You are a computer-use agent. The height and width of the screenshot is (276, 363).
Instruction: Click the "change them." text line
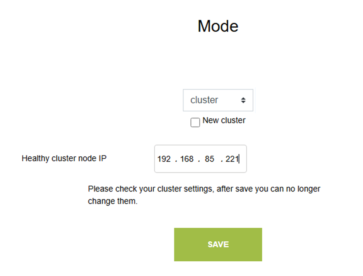(113, 201)
